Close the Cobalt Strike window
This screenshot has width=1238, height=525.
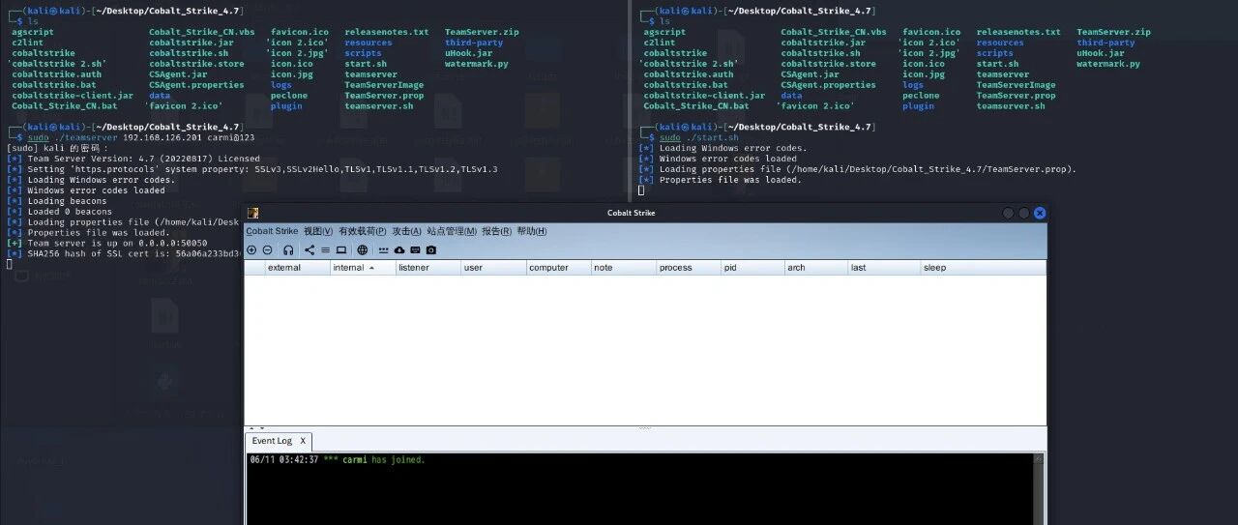click(1040, 213)
